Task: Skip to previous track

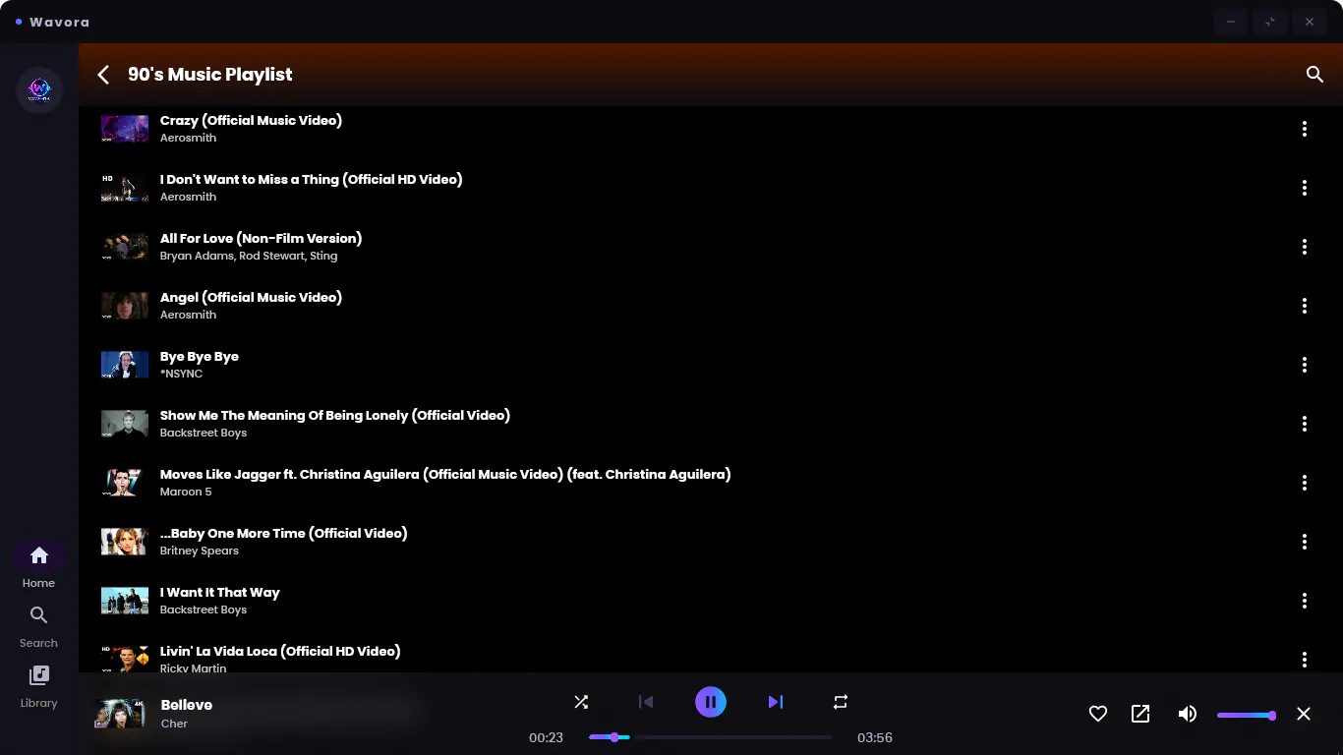Action: [x=646, y=702]
